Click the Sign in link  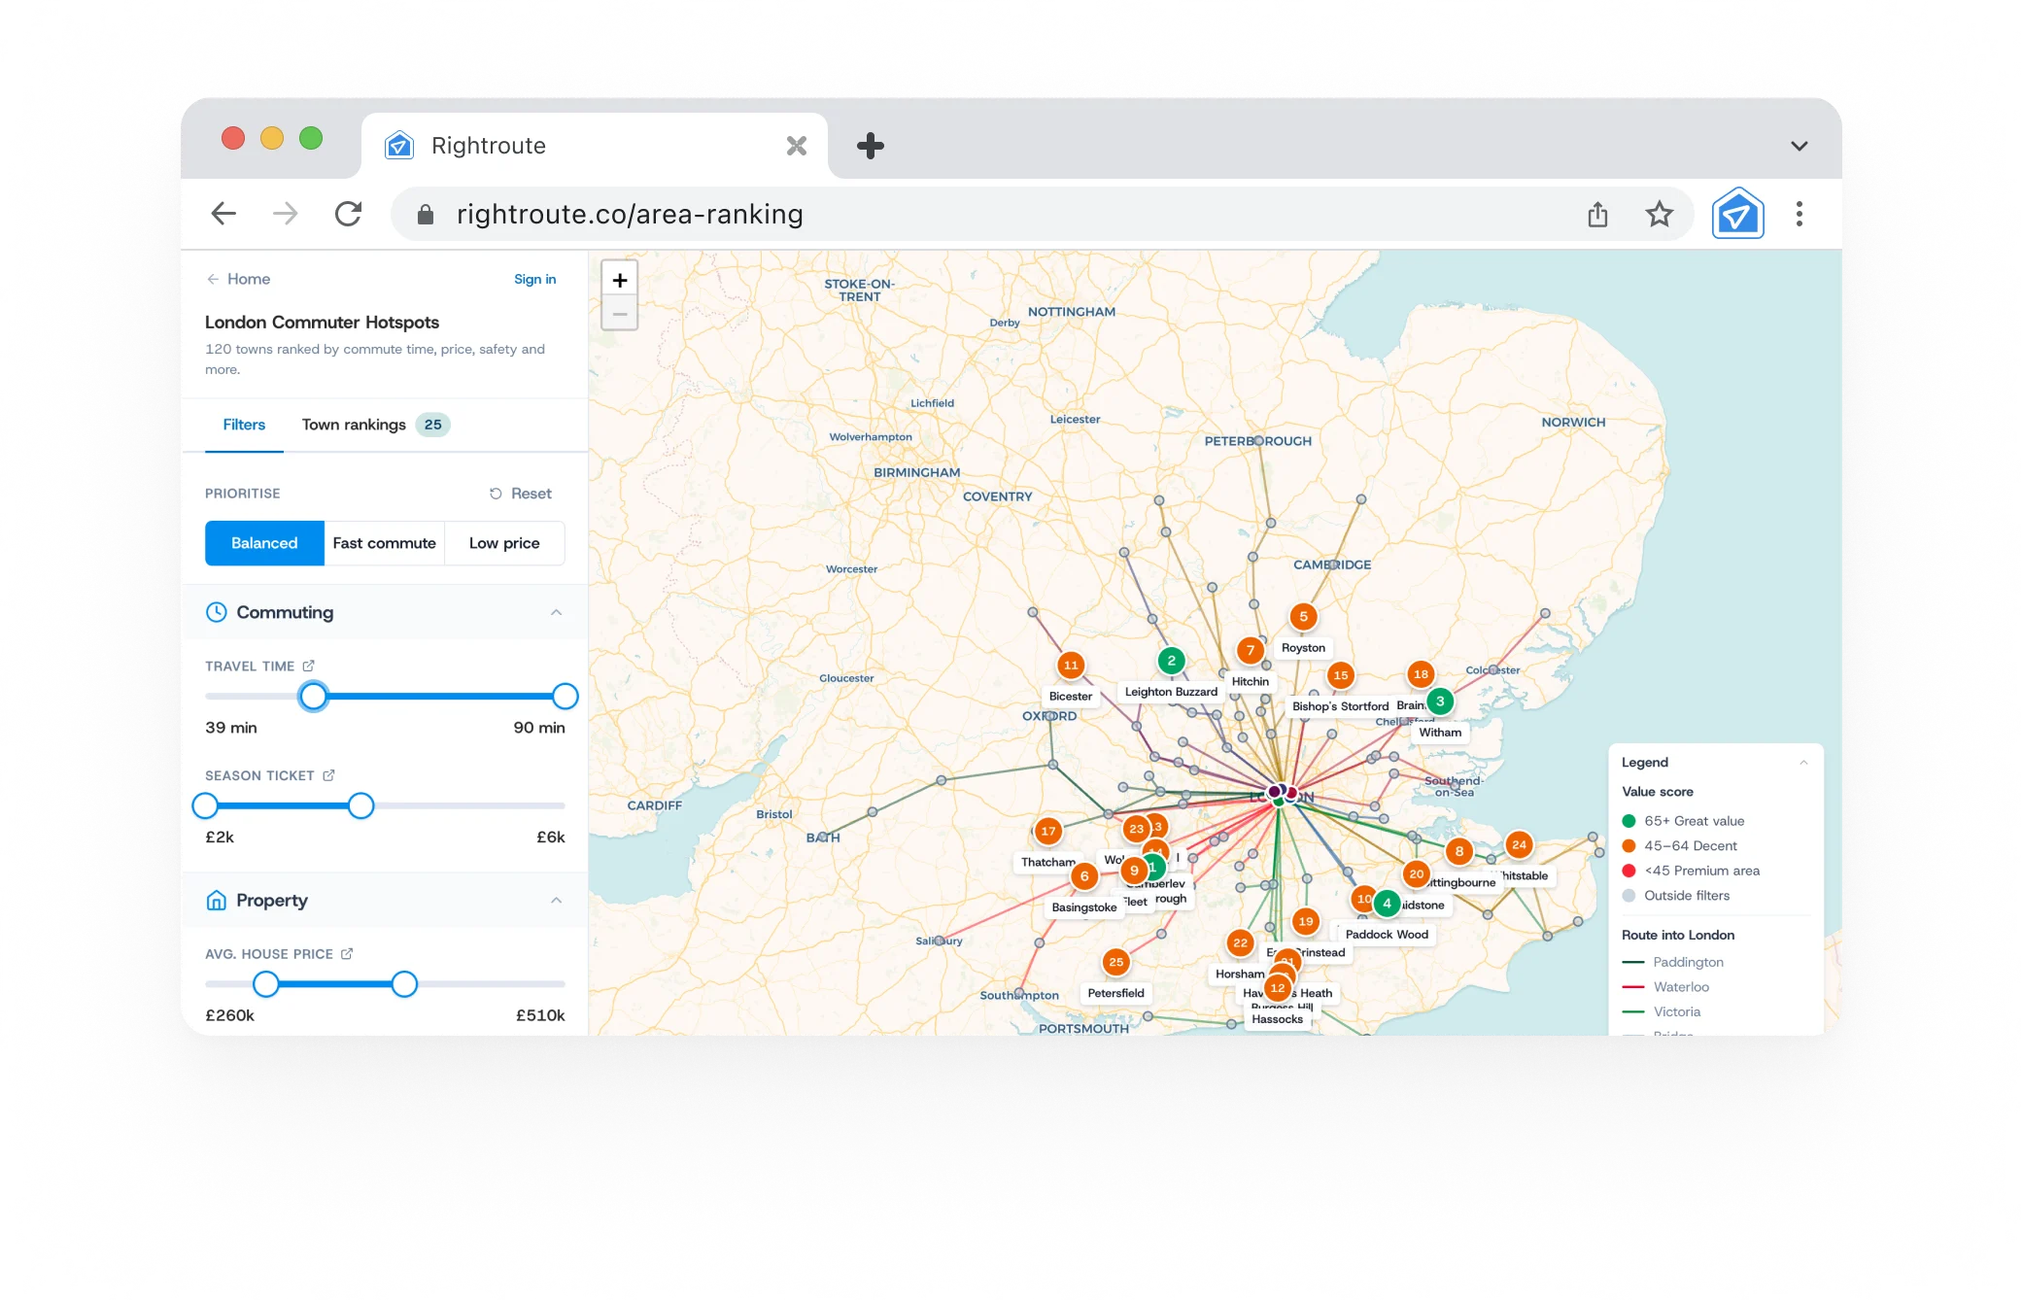535,279
